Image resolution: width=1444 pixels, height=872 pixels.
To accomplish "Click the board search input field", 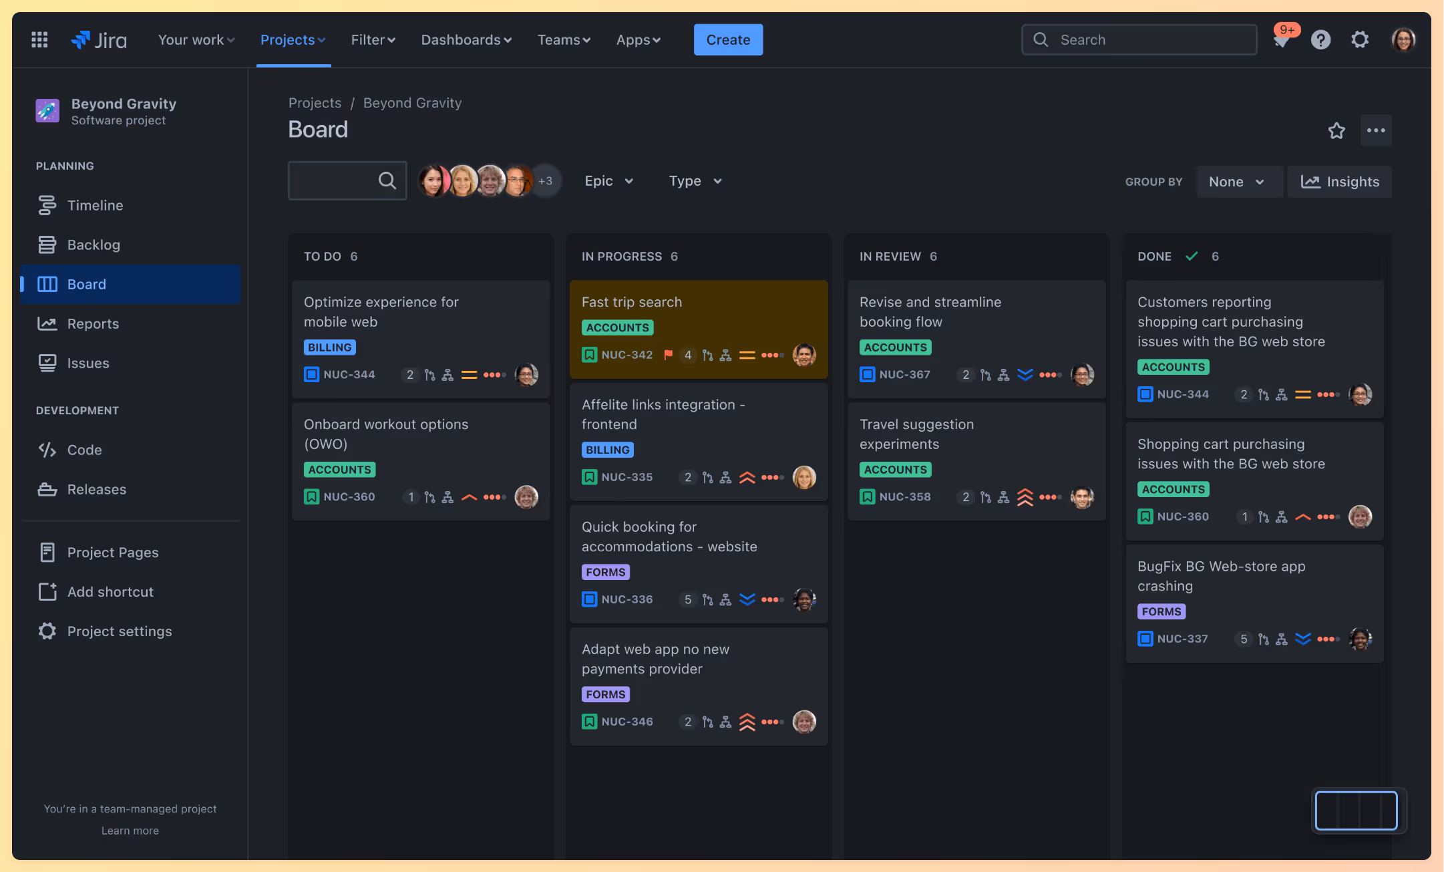I will (x=334, y=180).
